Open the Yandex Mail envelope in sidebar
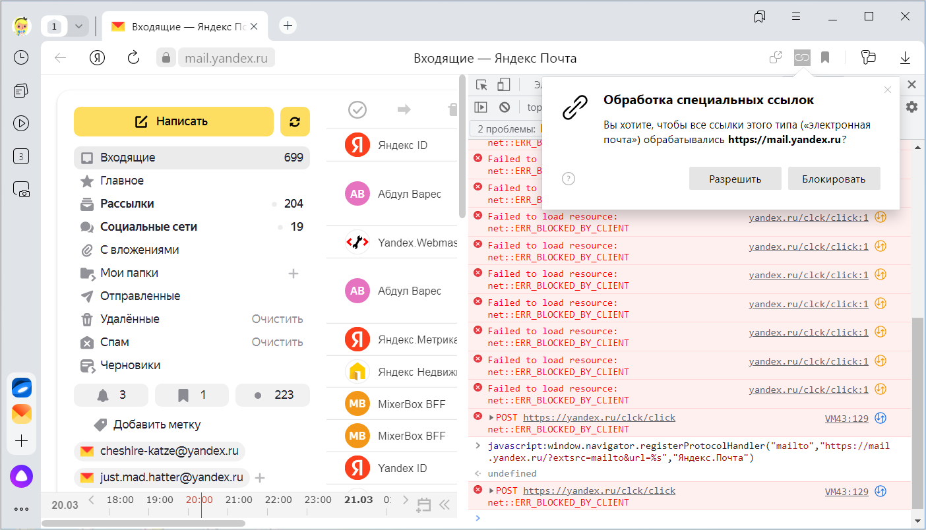Screen dimensions: 926x530 click(21, 414)
